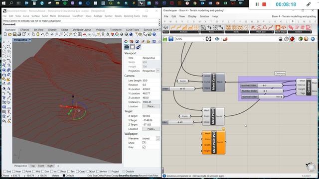Click the magnifier icon in Bison Annotation group
This screenshot has height=179, width=319.
221,27
